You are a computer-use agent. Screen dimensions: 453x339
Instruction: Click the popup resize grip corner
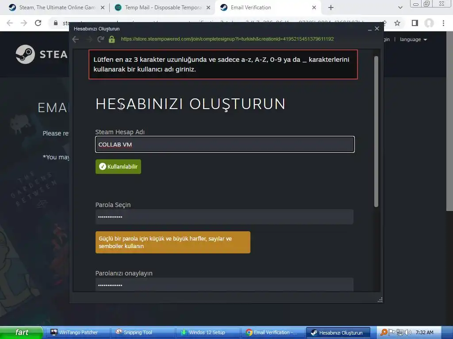pyautogui.click(x=380, y=300)
